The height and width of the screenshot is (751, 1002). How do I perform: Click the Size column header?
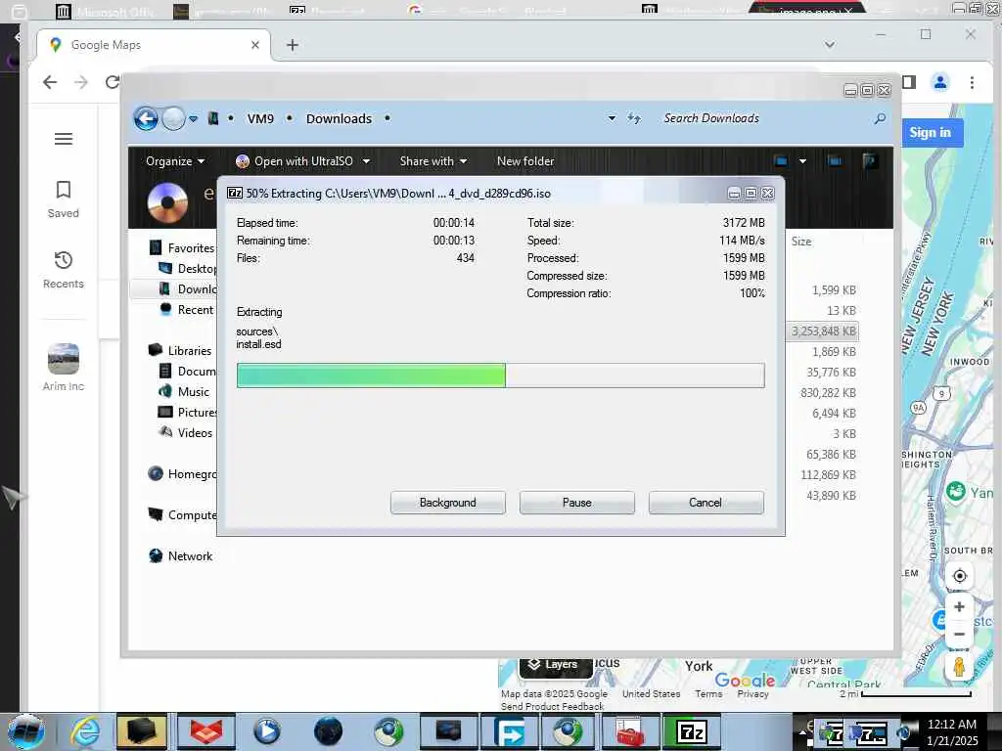pos(801,242)
